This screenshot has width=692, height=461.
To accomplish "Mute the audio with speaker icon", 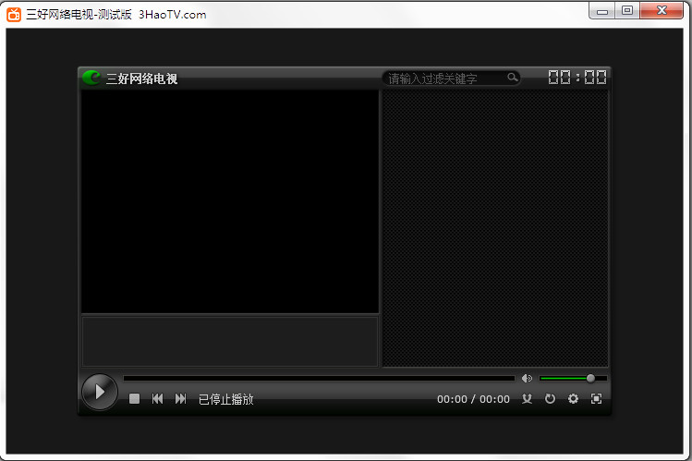I will [x=527, y=378].
